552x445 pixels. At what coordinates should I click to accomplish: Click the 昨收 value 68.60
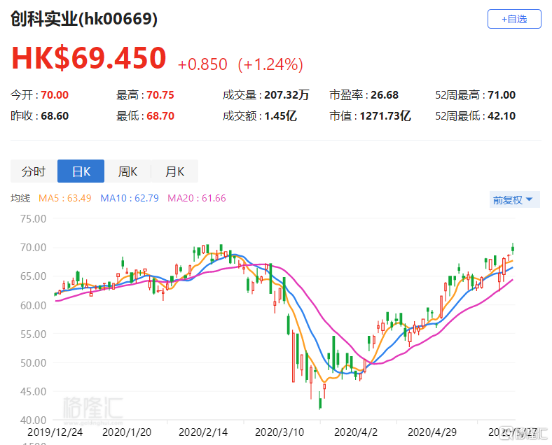coord(55,116)
